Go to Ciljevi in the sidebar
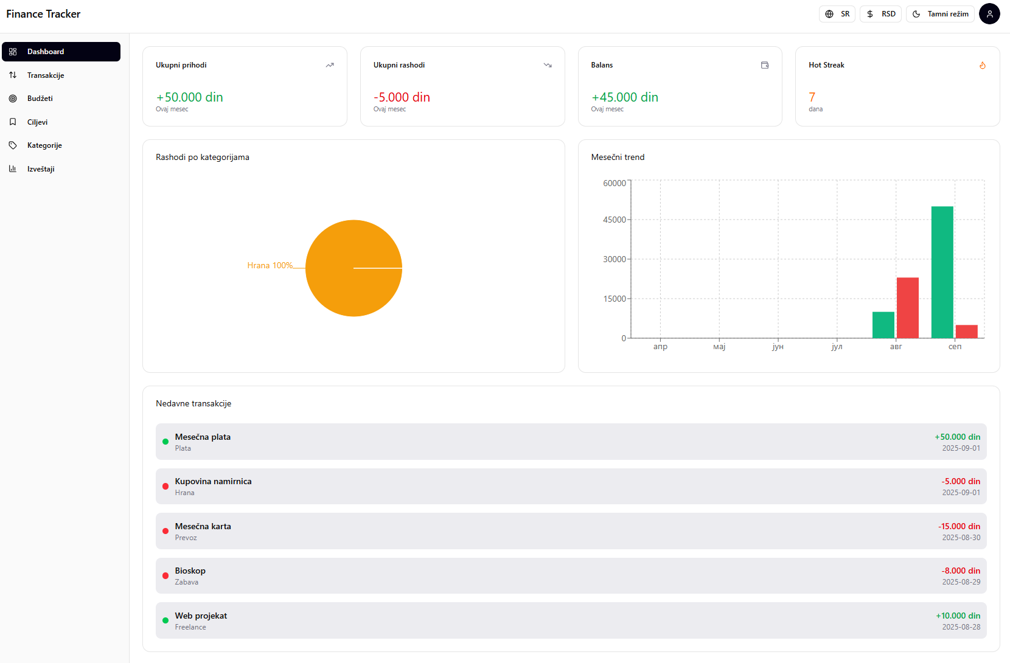 [37, 122]
